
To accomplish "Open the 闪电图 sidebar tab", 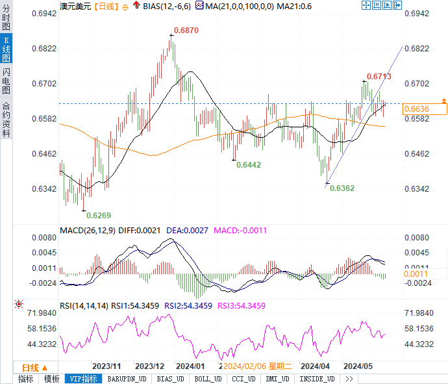I will (x=6, y=81).
